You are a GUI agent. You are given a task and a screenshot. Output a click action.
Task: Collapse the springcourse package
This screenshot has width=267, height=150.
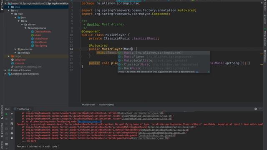tap(25, 28)
